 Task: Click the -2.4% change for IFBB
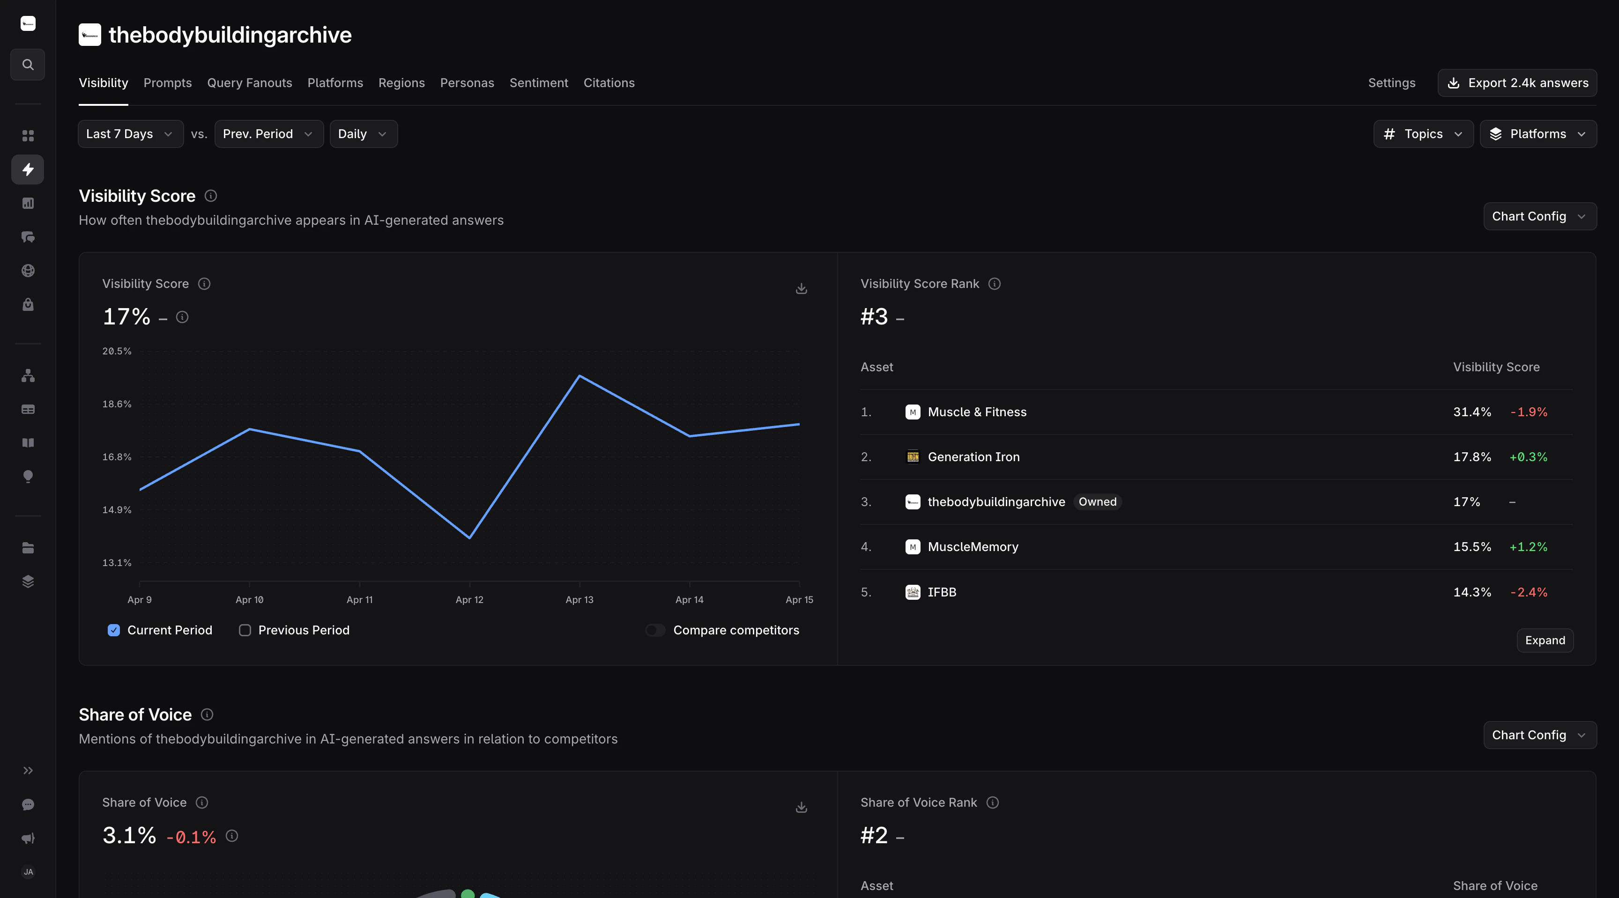tap(1529, 592)
